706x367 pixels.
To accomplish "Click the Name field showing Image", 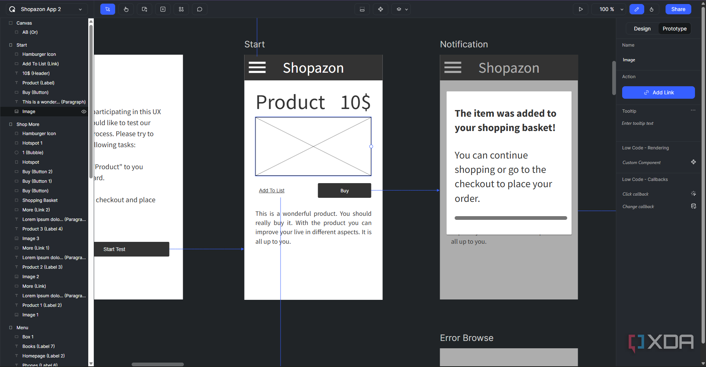I will pos(658,60).
